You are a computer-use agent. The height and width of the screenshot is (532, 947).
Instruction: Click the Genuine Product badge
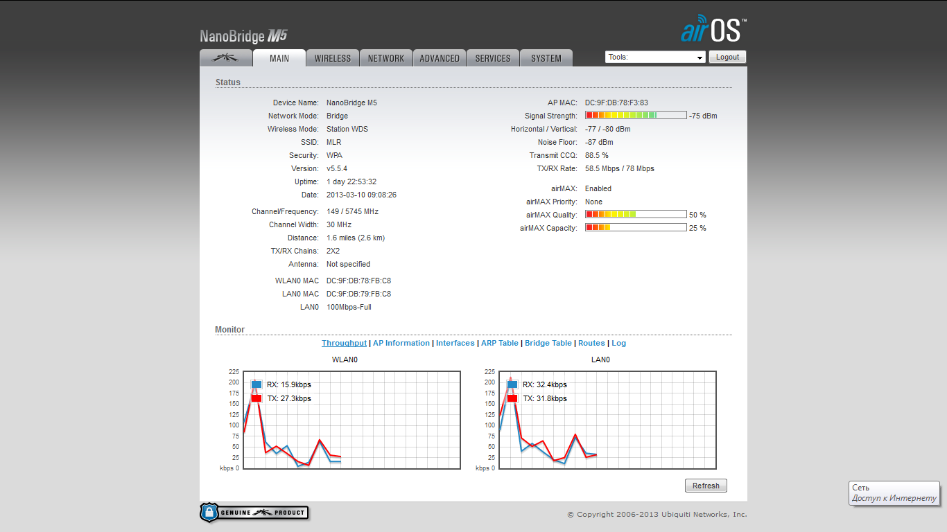tap(254, 513)
